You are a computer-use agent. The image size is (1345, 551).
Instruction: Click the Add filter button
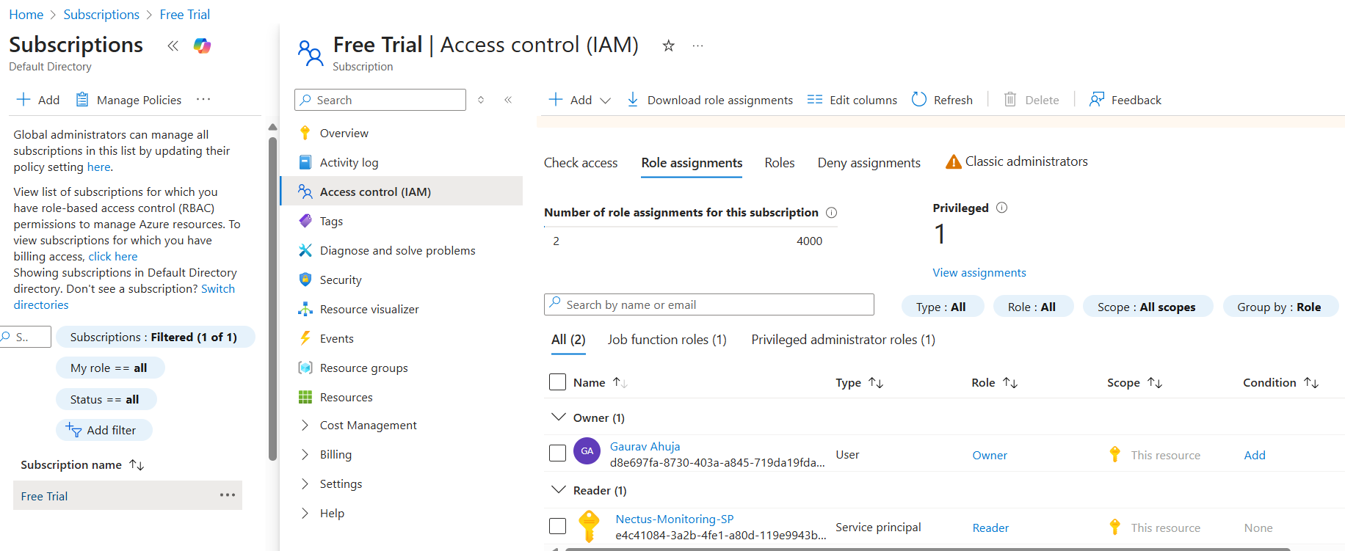point(104,430)
